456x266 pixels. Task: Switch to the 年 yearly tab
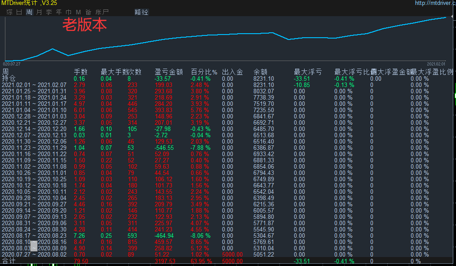59,12
